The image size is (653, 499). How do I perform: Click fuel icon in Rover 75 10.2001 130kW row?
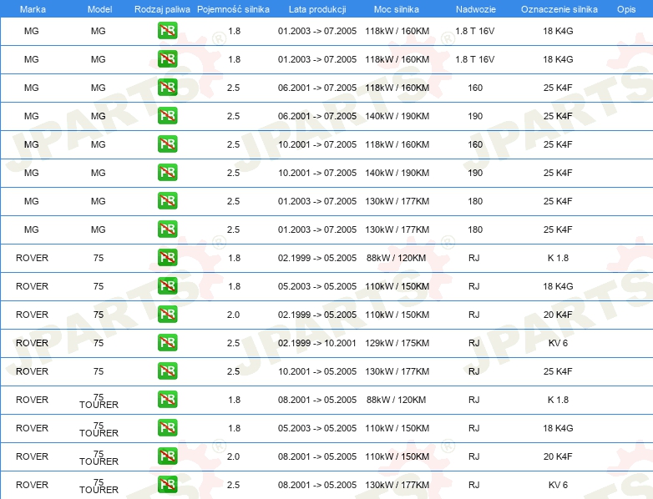(x=167, y=370)
